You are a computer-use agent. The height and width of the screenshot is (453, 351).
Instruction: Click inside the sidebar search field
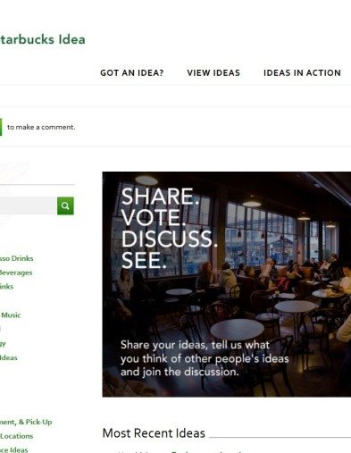tap(29, 206)
